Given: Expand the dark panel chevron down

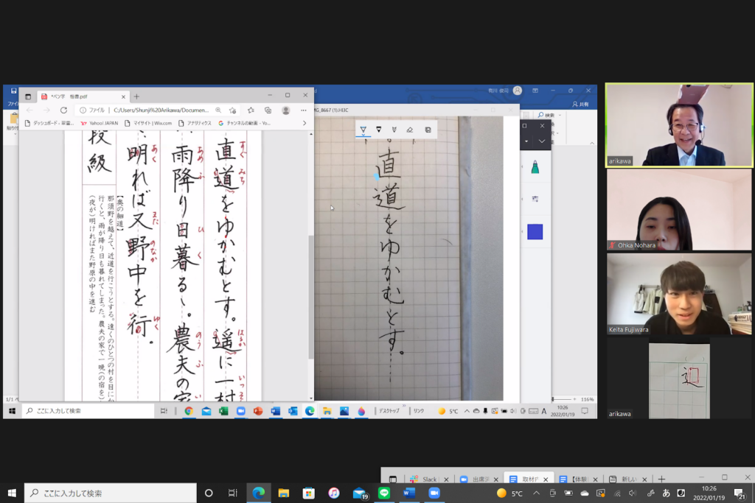Looking at the screenshot, I should tap(542, 141).
